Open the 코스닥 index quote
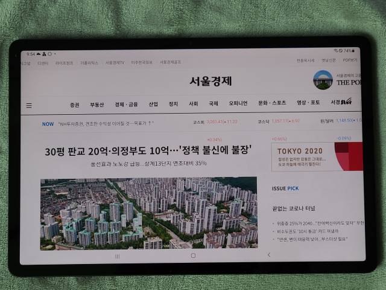The image size is (386, 290). point(279,121)
